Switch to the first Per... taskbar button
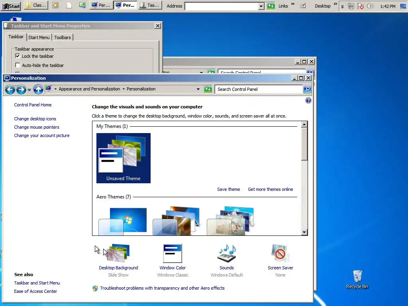Viewport: 408px width, 306px height. [101, 5]
